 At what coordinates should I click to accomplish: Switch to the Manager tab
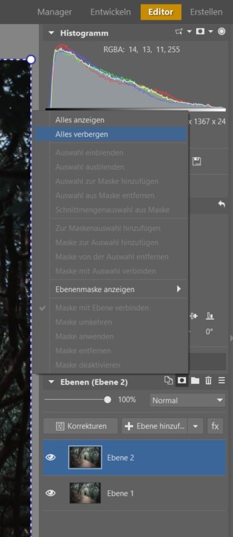[55, 12]
